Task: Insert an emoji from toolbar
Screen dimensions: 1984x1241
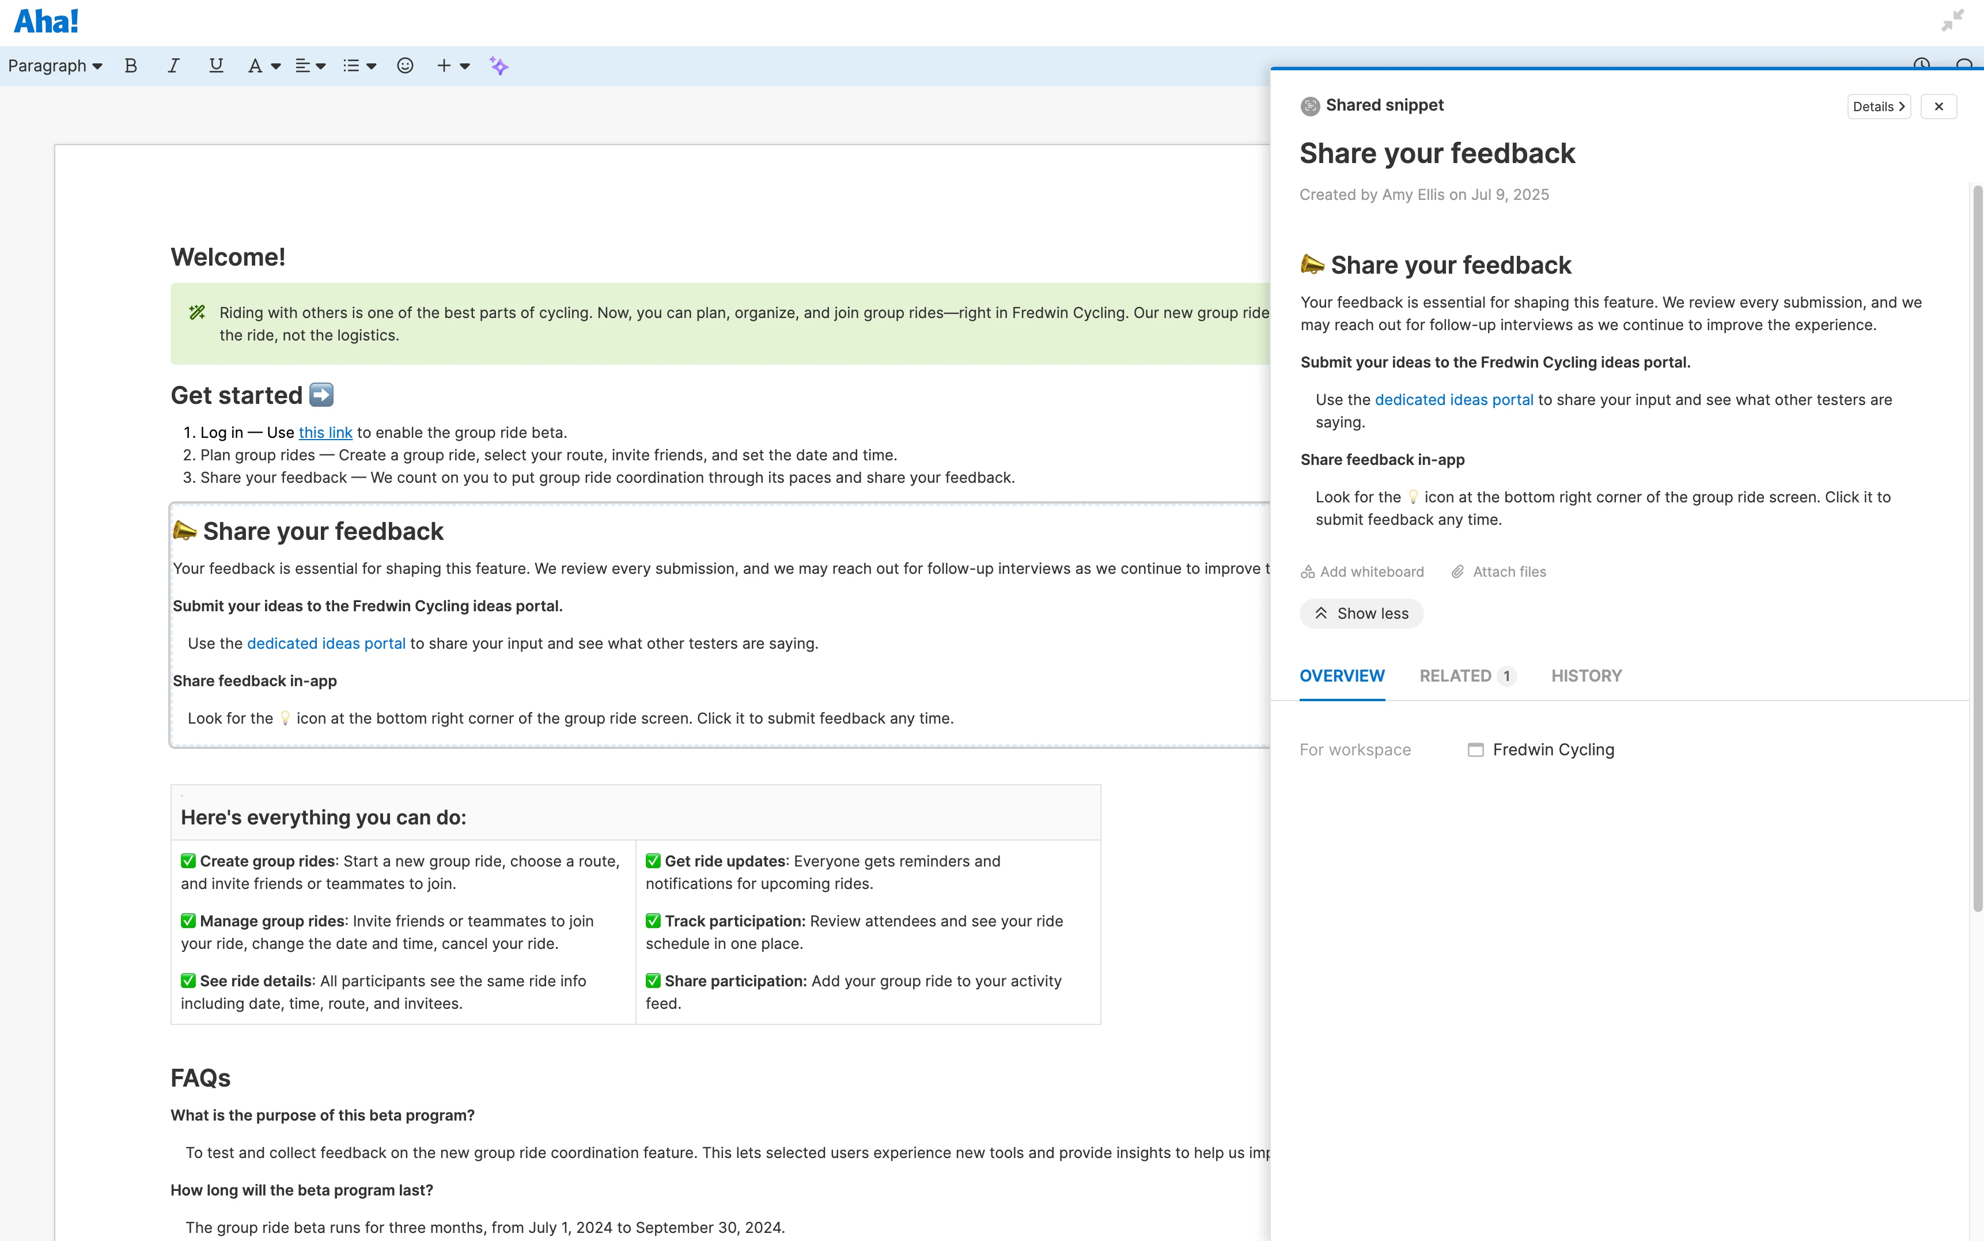Action: click(404, 66)
